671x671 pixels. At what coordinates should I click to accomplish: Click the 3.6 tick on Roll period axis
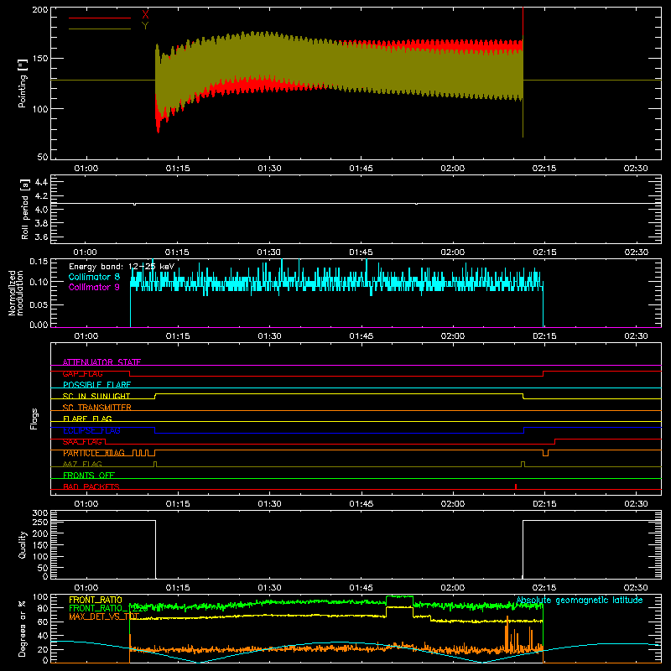(x=41, y=237)
